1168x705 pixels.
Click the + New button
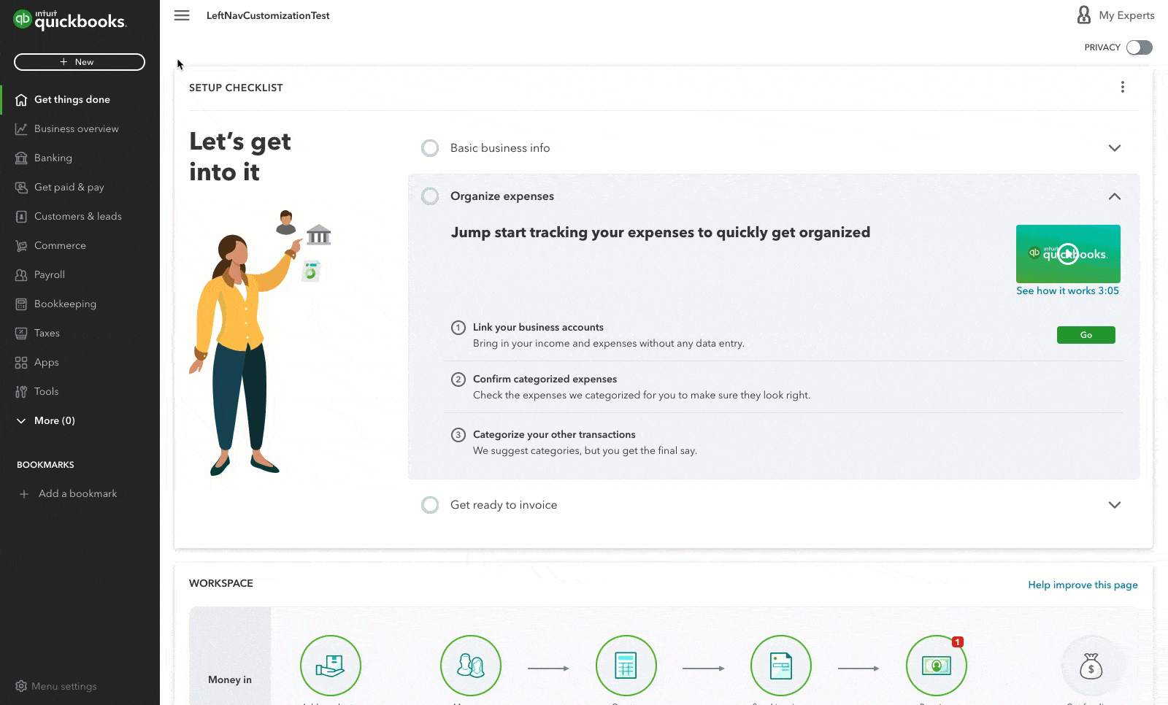(80, 62)
